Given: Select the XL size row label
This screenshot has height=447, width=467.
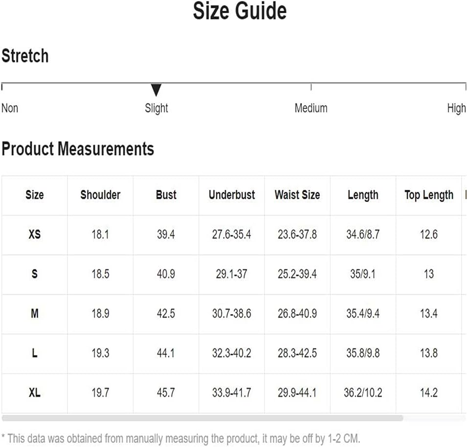Looking at the screenshot, I should (35, 393).
